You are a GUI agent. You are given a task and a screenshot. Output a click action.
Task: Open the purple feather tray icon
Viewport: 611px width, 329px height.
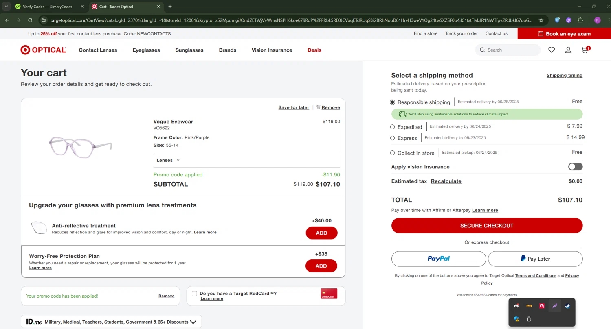tap(555, 306)
